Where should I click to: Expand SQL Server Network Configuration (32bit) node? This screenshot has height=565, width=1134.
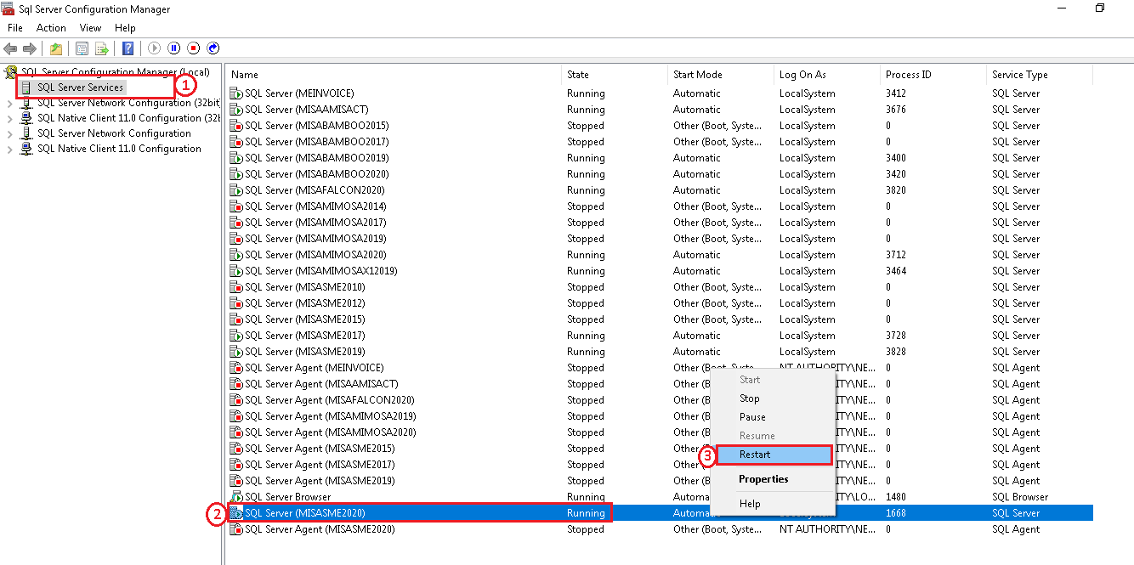pos(10,103)
